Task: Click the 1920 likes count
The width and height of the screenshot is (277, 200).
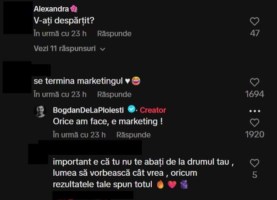Action: click(x=254, y=134)
